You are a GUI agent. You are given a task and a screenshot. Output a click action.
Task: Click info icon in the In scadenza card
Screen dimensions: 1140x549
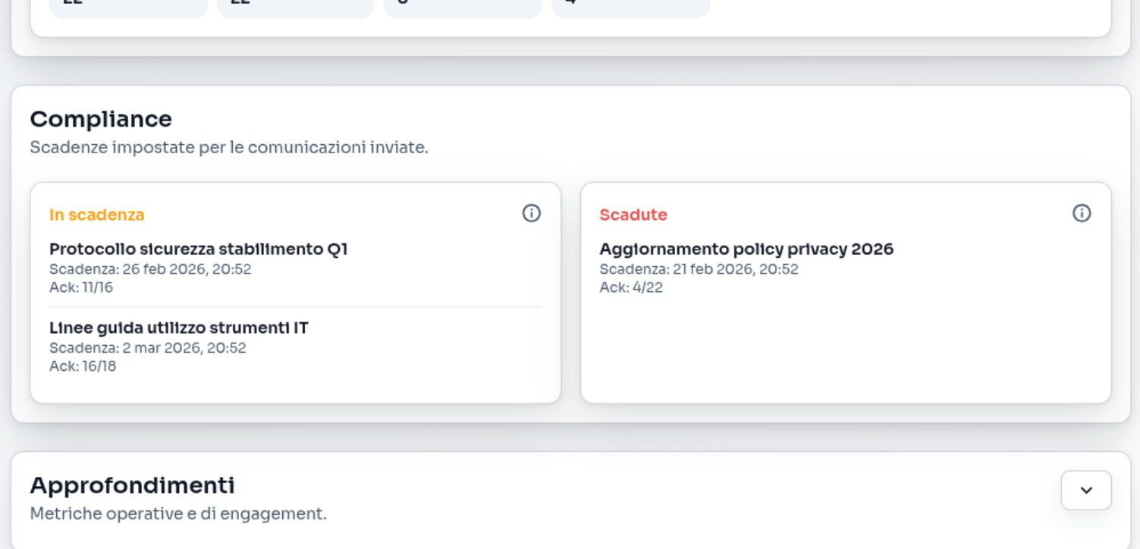pyautogui.click(x=532, y=213)
